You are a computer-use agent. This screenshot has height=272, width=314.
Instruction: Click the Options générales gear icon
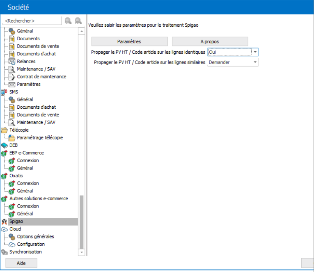(12, 237)
